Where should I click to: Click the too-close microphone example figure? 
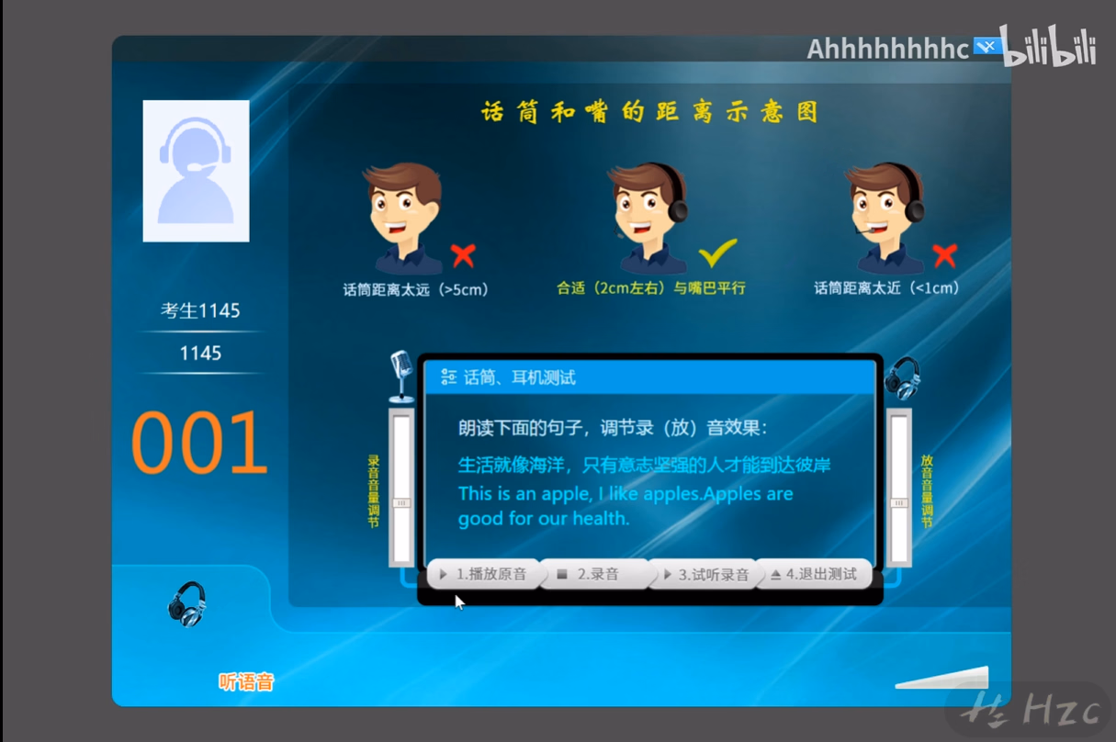click(885, 219)
